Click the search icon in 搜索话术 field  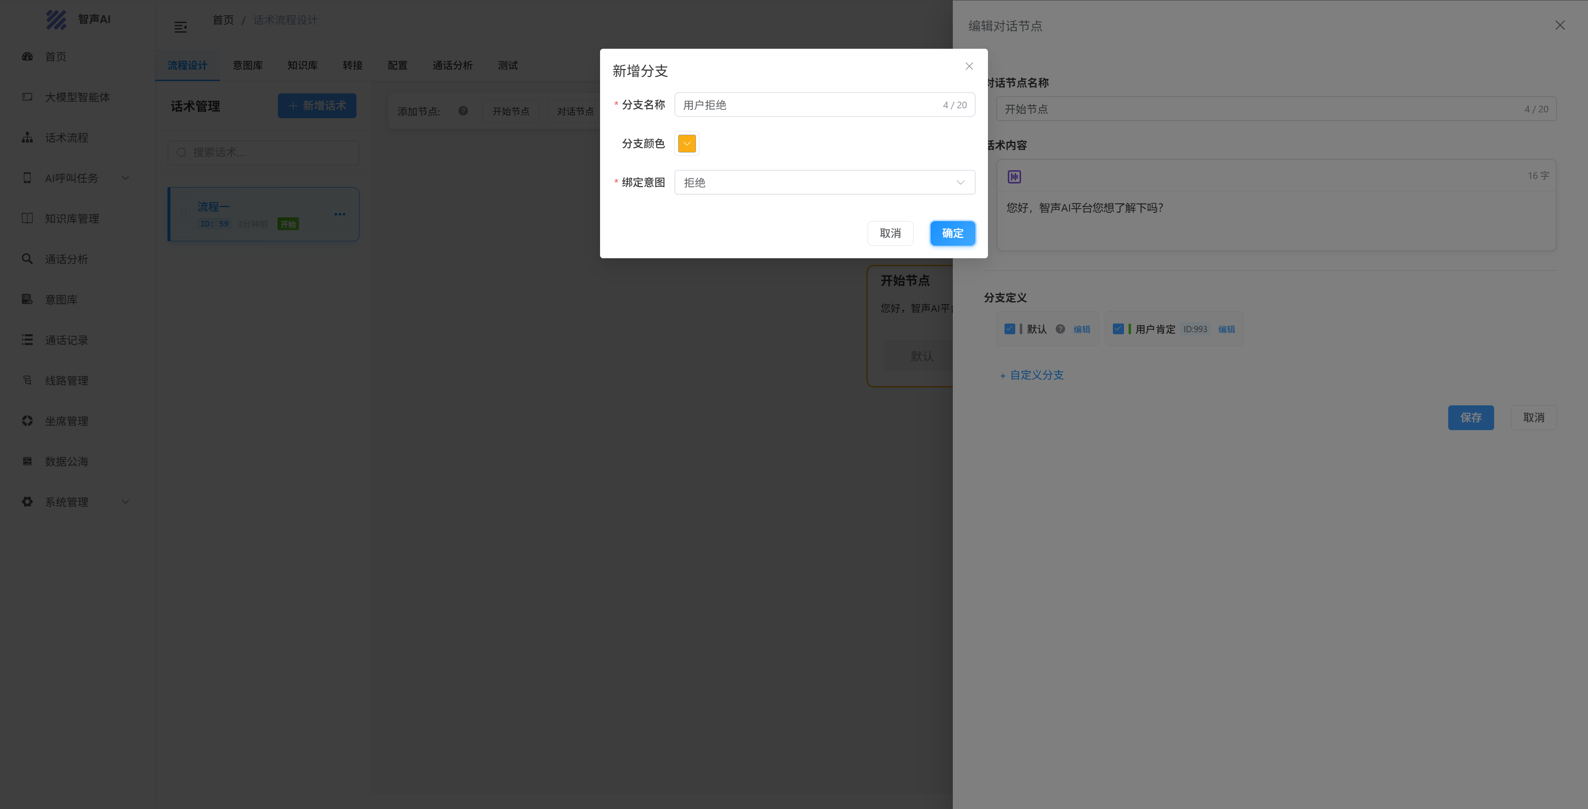tap(181, 152)
